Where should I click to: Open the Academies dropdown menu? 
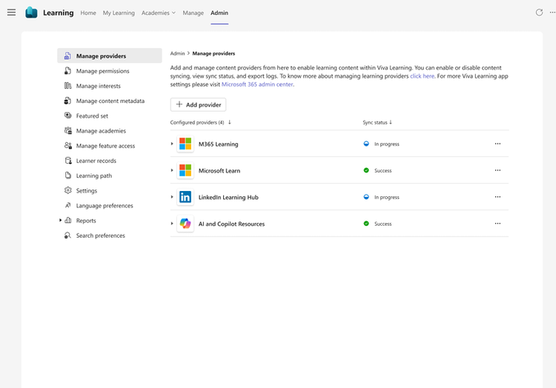pos(159,13)
